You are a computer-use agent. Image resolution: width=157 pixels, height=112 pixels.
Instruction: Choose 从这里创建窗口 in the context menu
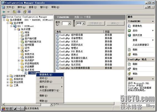pos(50,90)
